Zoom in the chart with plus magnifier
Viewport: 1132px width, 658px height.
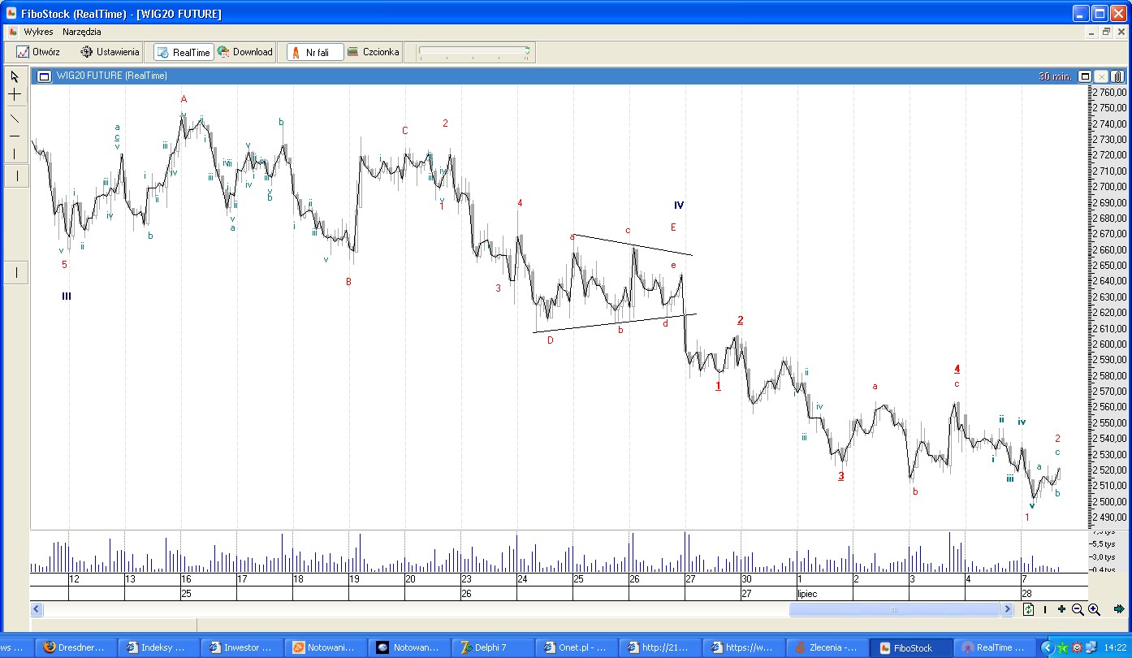coord(1094,609)
